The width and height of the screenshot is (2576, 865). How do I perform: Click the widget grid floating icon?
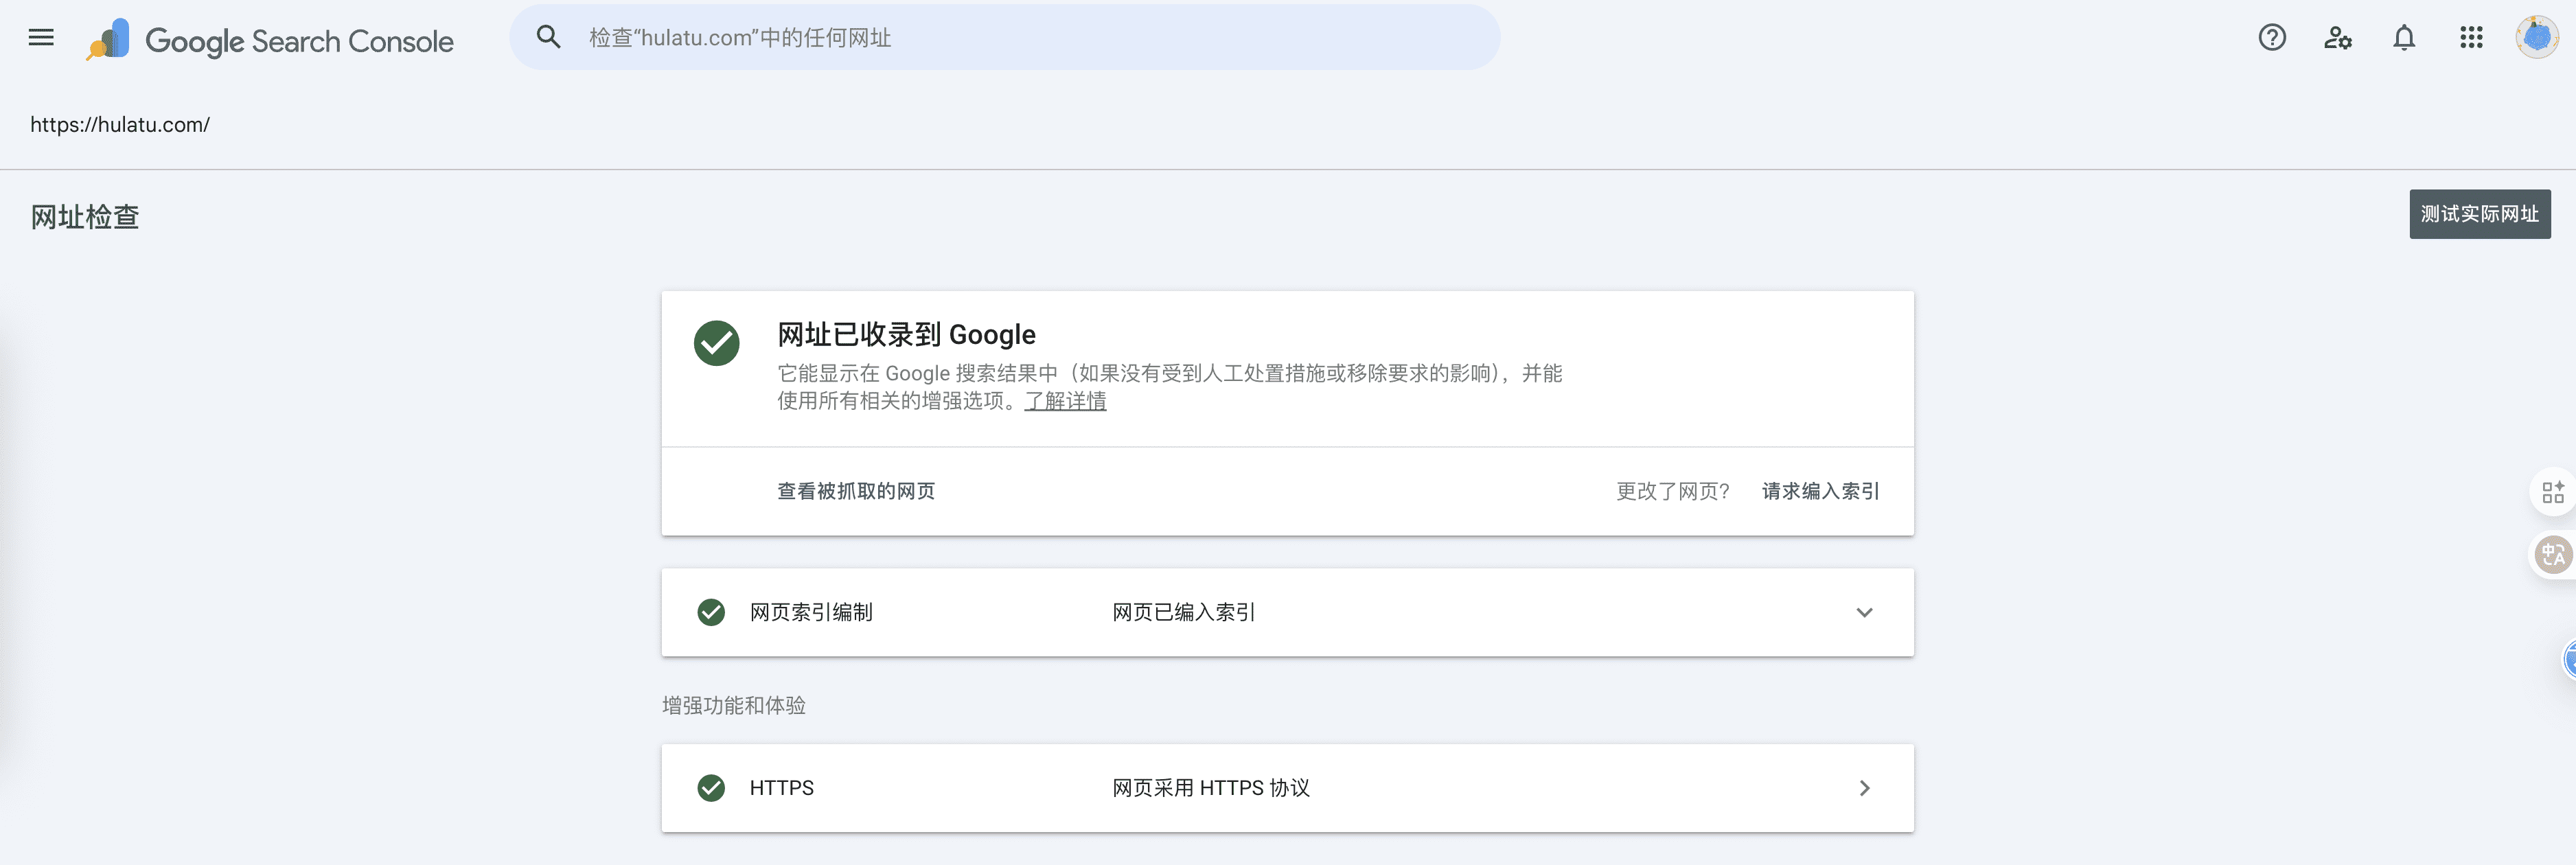click(2552, 491)
